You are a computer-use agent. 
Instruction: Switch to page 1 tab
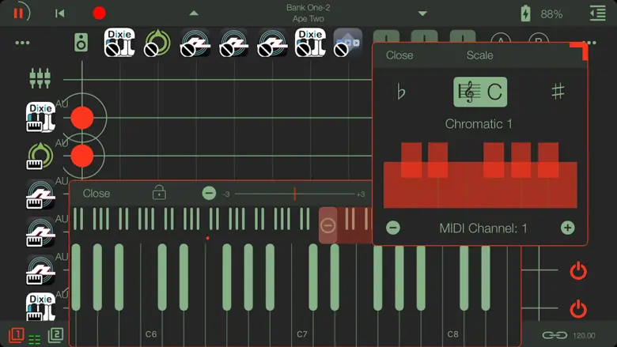pyautogui.click(x=17, y=335)
